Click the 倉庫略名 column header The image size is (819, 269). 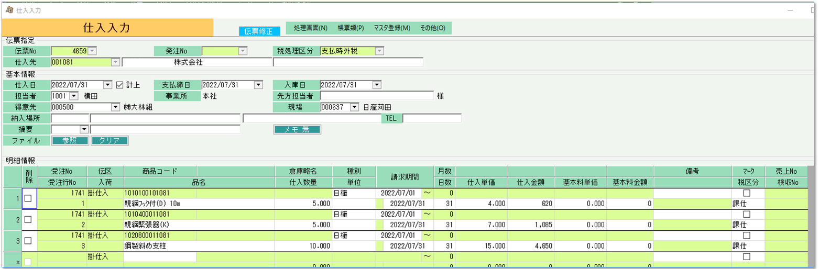(303, 172)
